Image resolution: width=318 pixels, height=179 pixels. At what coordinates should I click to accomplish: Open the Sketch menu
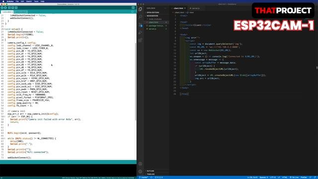[x=29, y=1]
